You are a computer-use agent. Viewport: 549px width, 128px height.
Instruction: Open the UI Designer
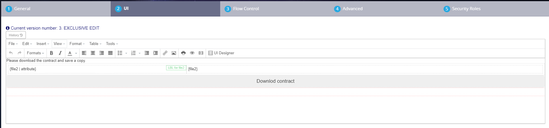pyautogui.click(x=221, y=53)
